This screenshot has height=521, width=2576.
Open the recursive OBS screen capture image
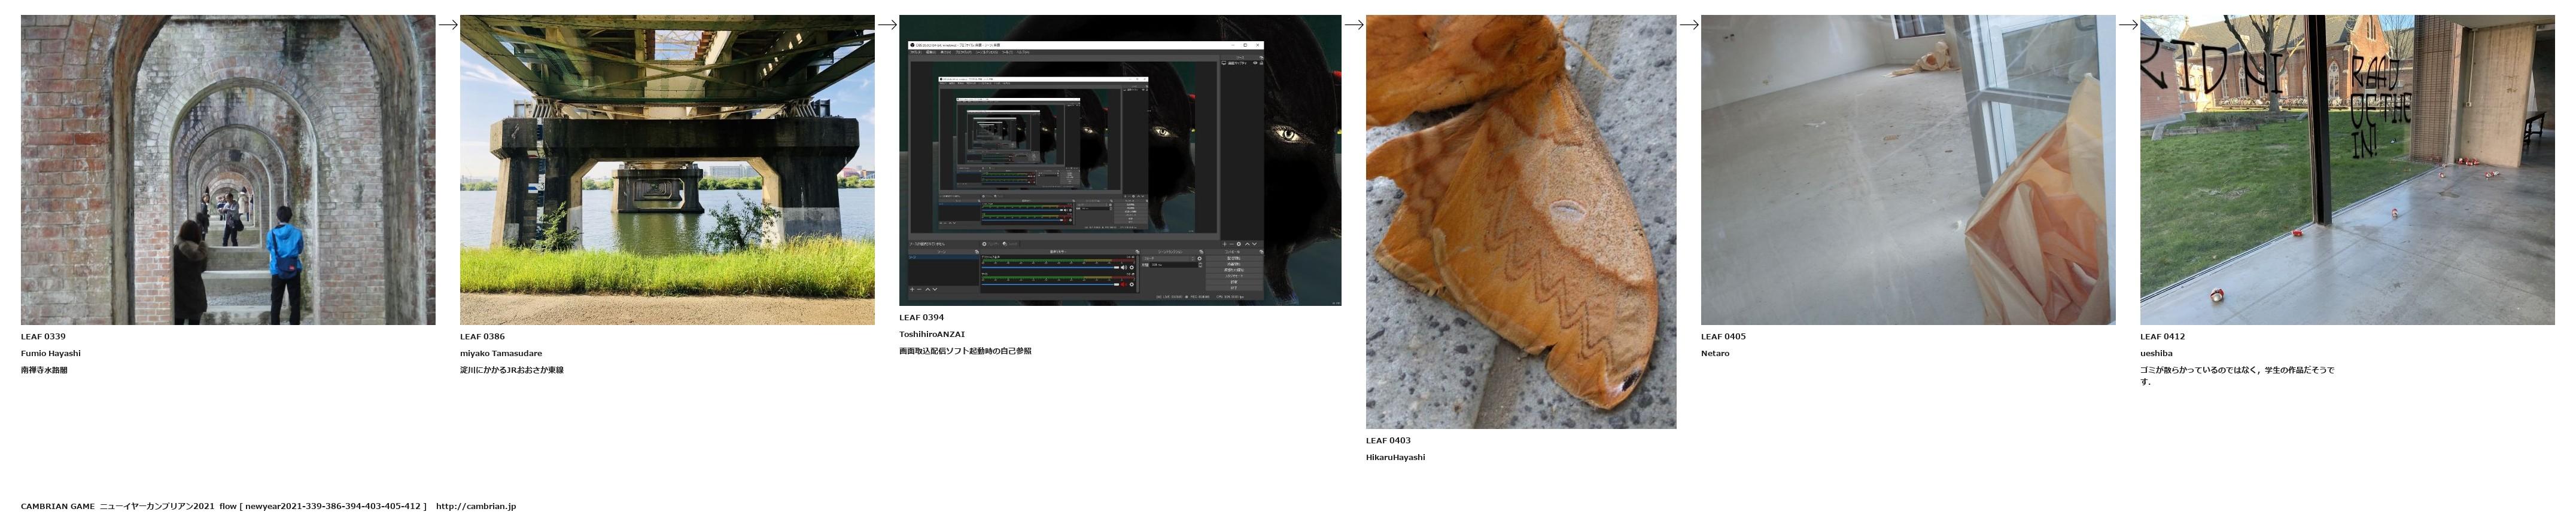tap(1120, 160)
